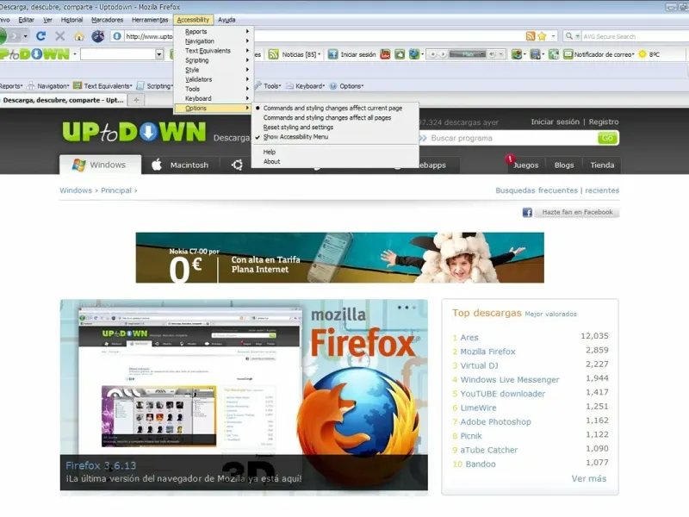Click the Facebook icon beside Hazte fan
The height and width of the screenshot is (517, 689).
527,213
